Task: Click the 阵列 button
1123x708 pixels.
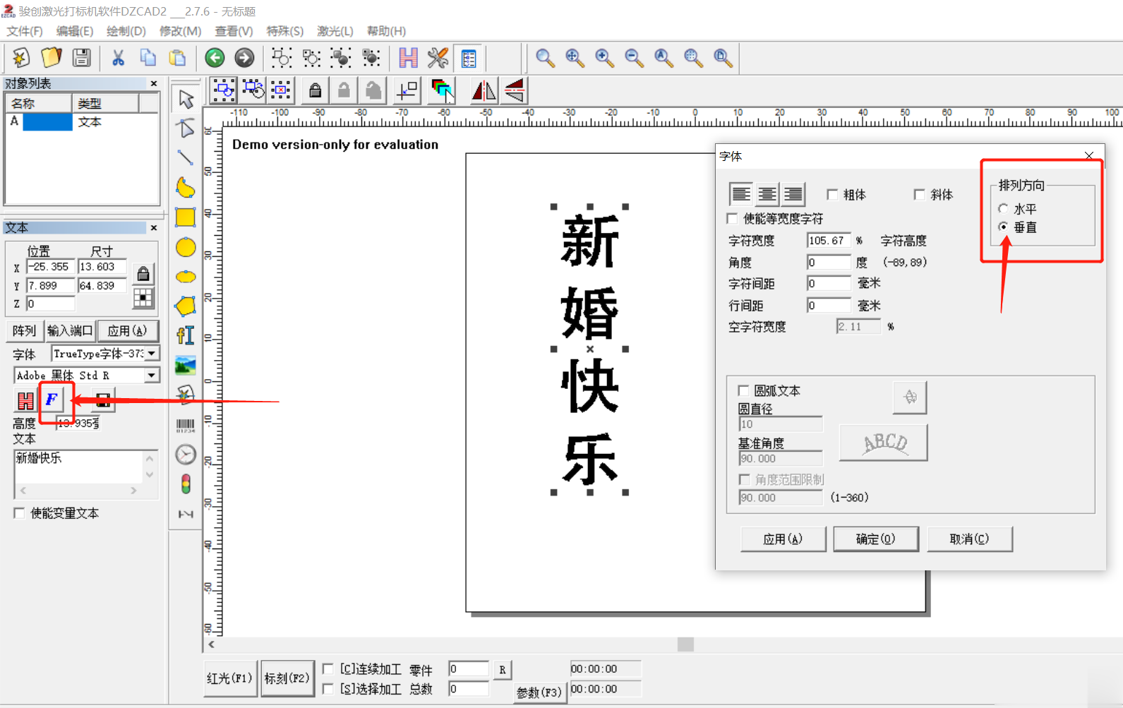Action: coord(24,330)
